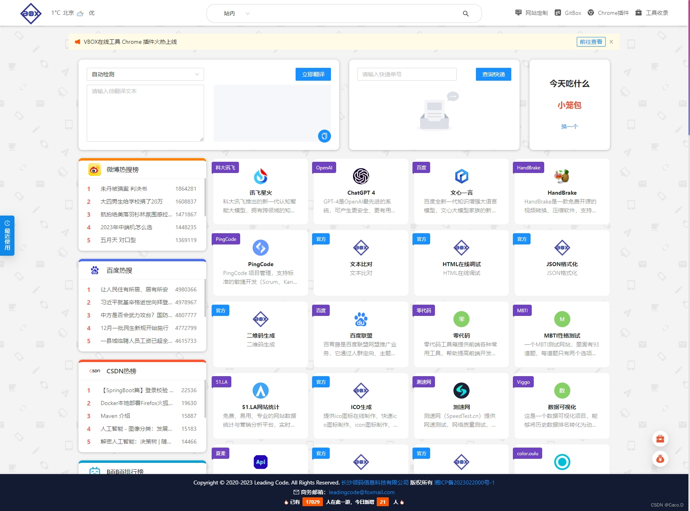The image size is (690, 511).
Task: Open the HTML在线调试 tool icon
Action: (x=461, y=248)
